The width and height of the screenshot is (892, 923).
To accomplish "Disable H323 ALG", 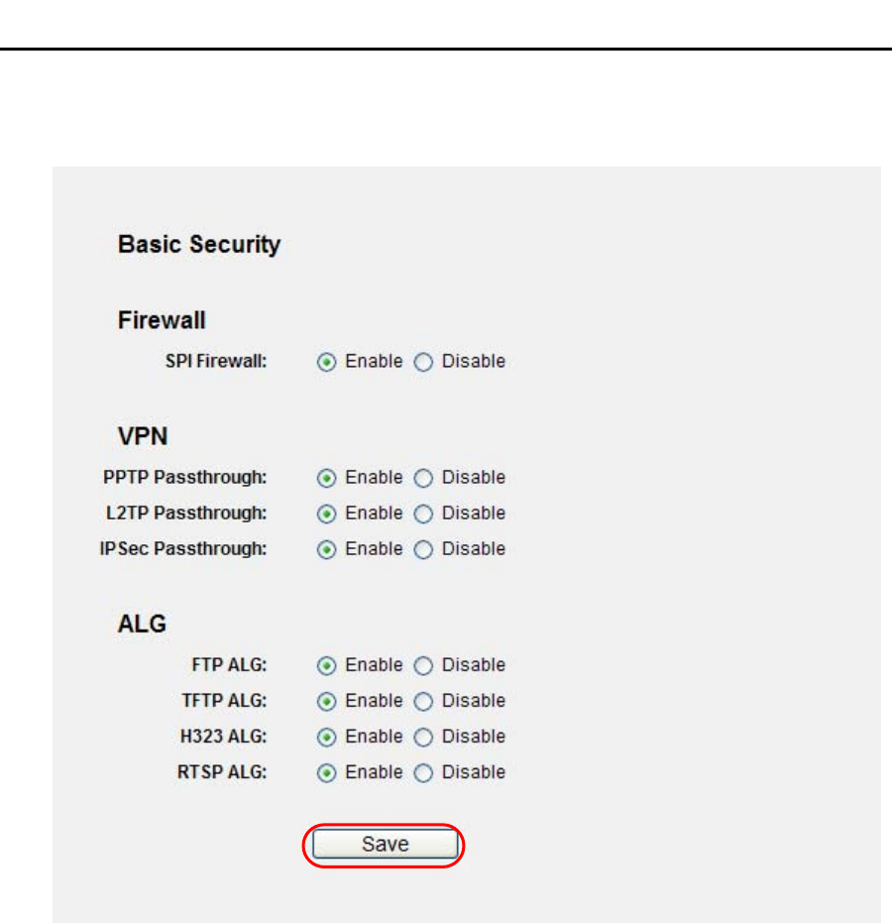I will point(423,738).
